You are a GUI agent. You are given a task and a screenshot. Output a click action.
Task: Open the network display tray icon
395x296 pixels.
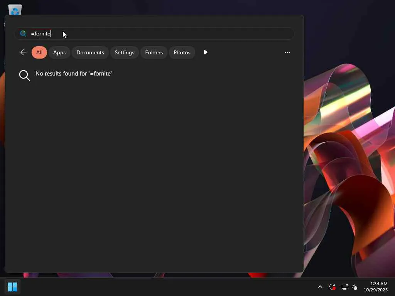pyautogui.click(x=344, y=287)
